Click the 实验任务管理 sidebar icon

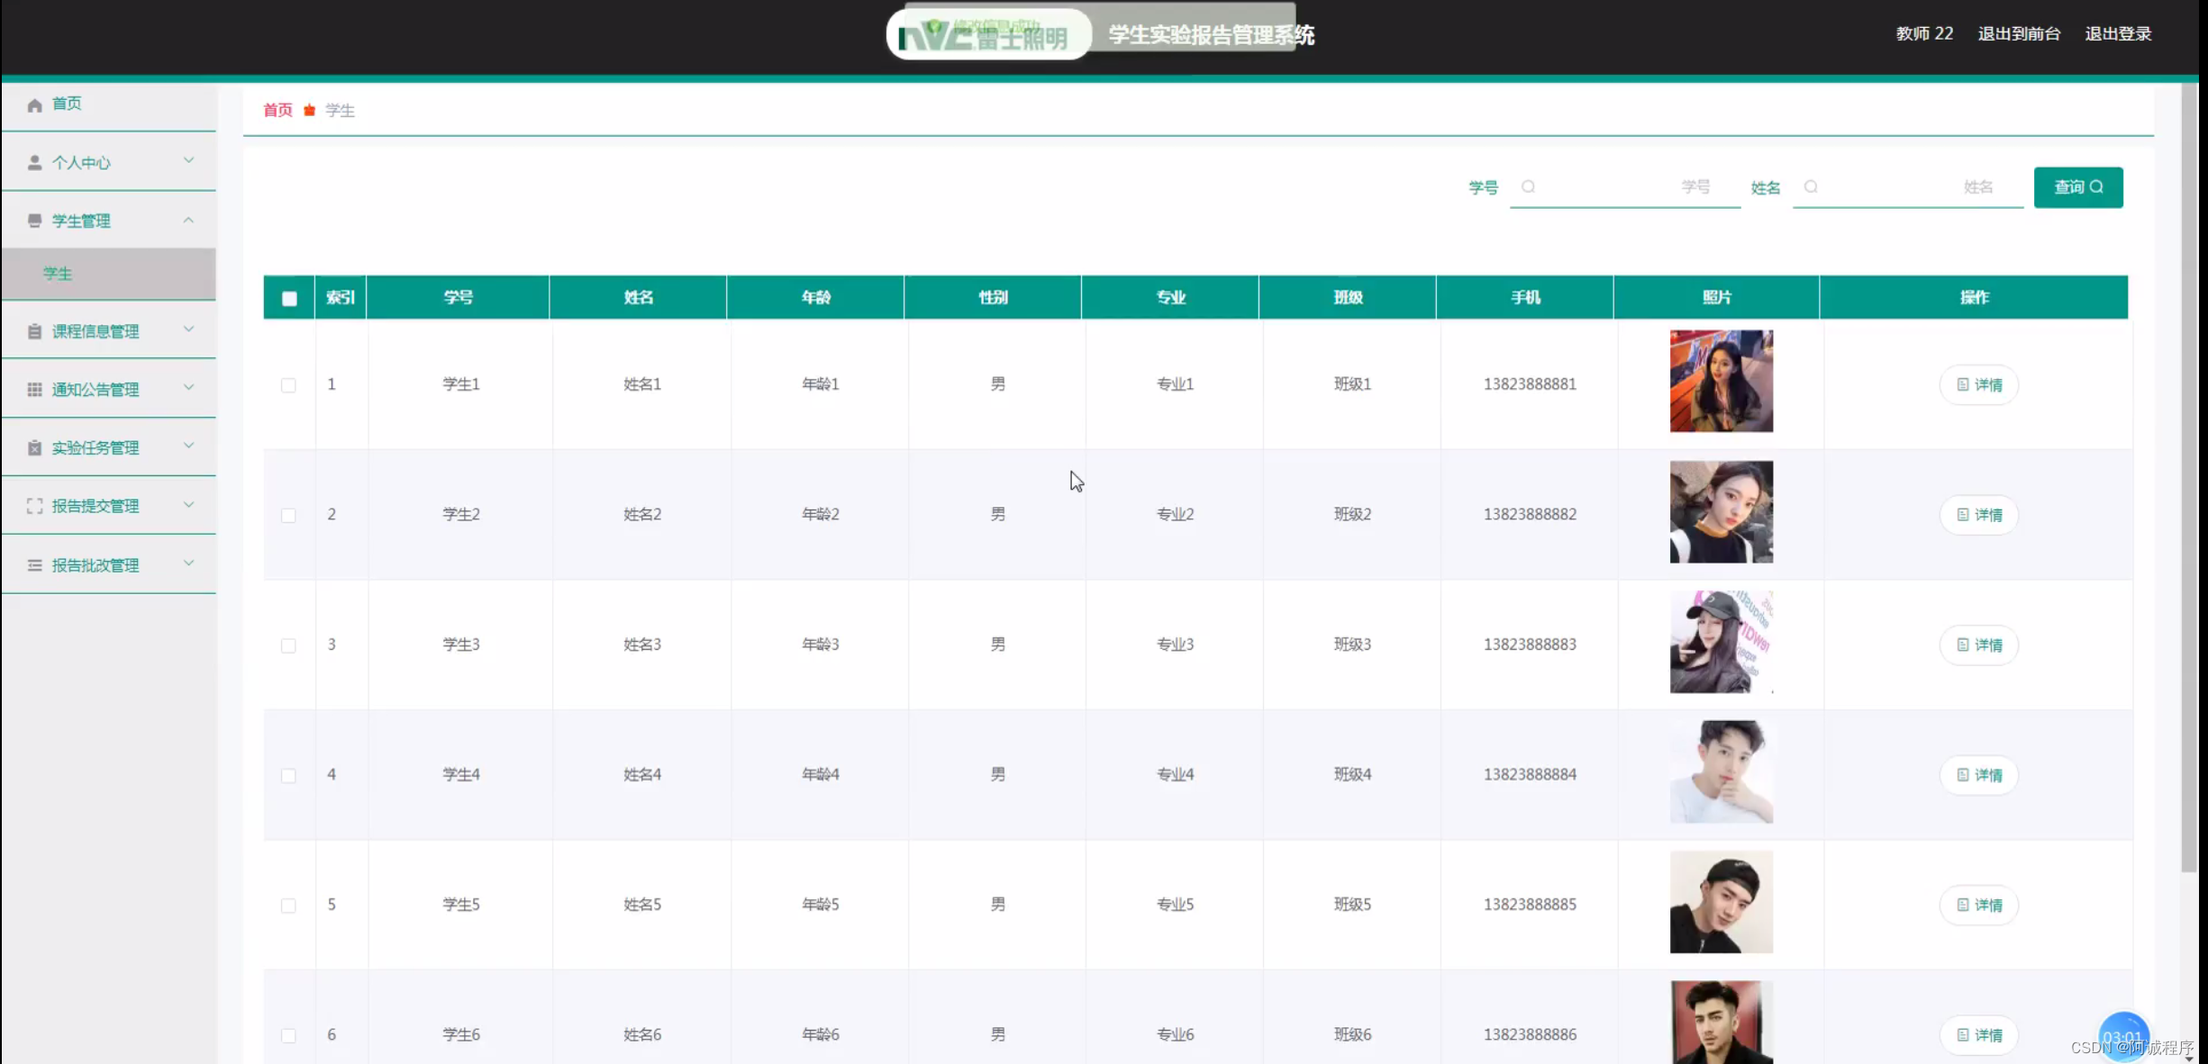[34, 447]
